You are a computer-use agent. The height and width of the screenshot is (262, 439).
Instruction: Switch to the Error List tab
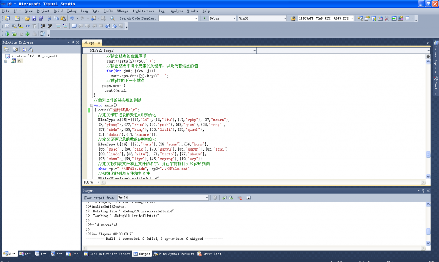click(210, 254)
